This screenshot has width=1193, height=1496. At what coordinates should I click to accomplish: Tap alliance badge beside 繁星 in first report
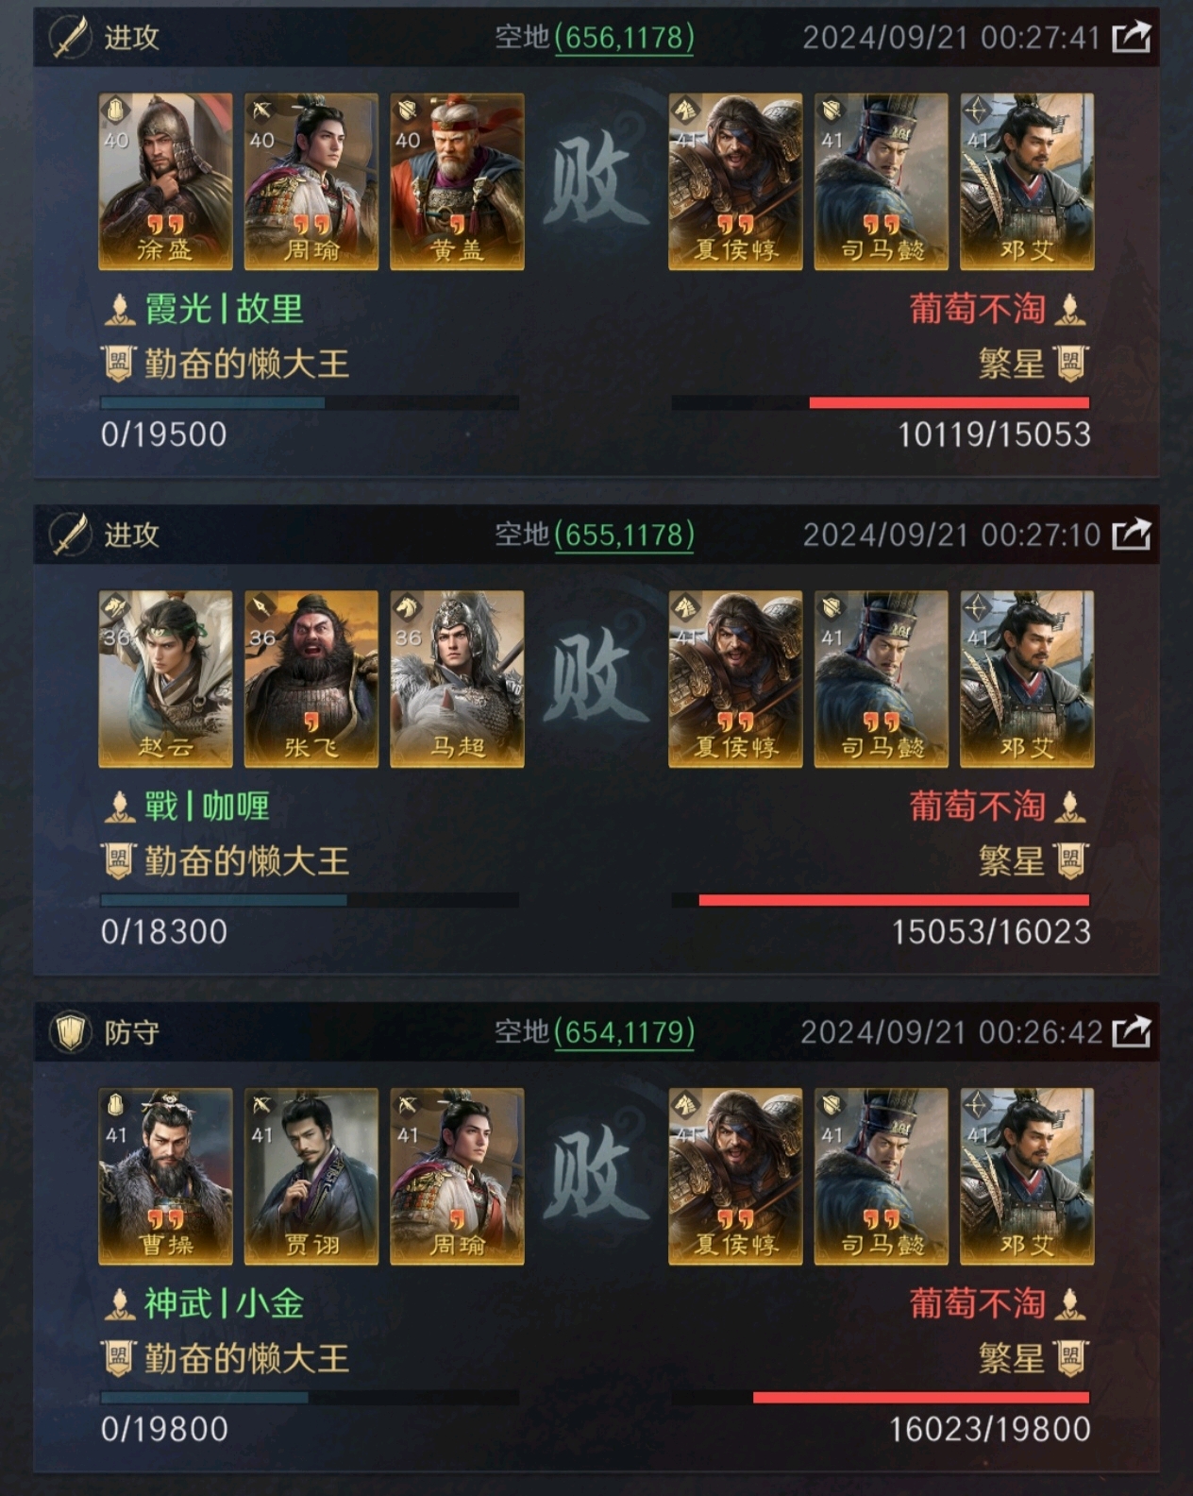tap(1071, 364)
